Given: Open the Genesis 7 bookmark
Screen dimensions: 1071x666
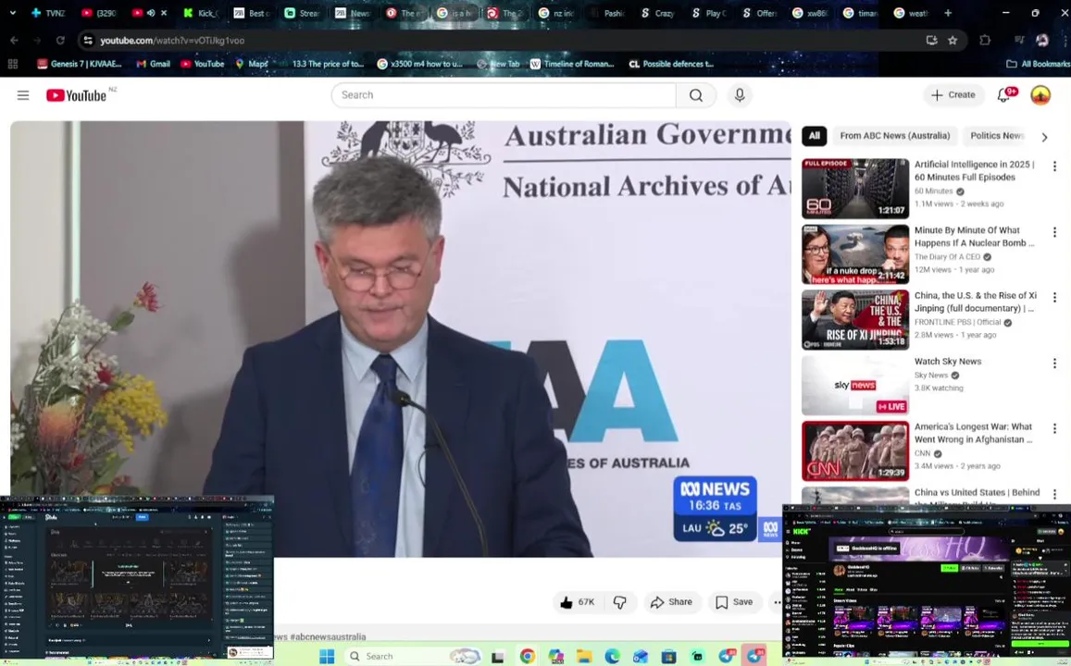Looking at the screenshot, I should (80, 64).
